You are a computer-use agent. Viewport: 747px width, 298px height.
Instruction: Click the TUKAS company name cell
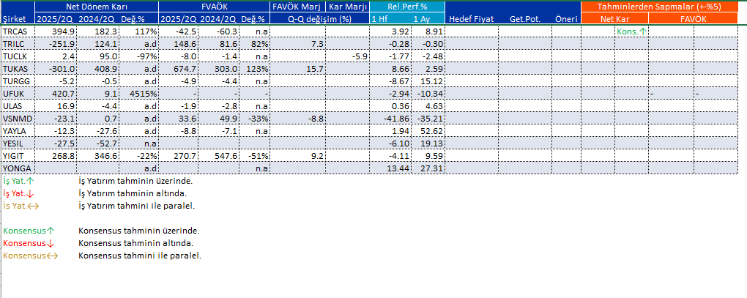click(15, 68)
